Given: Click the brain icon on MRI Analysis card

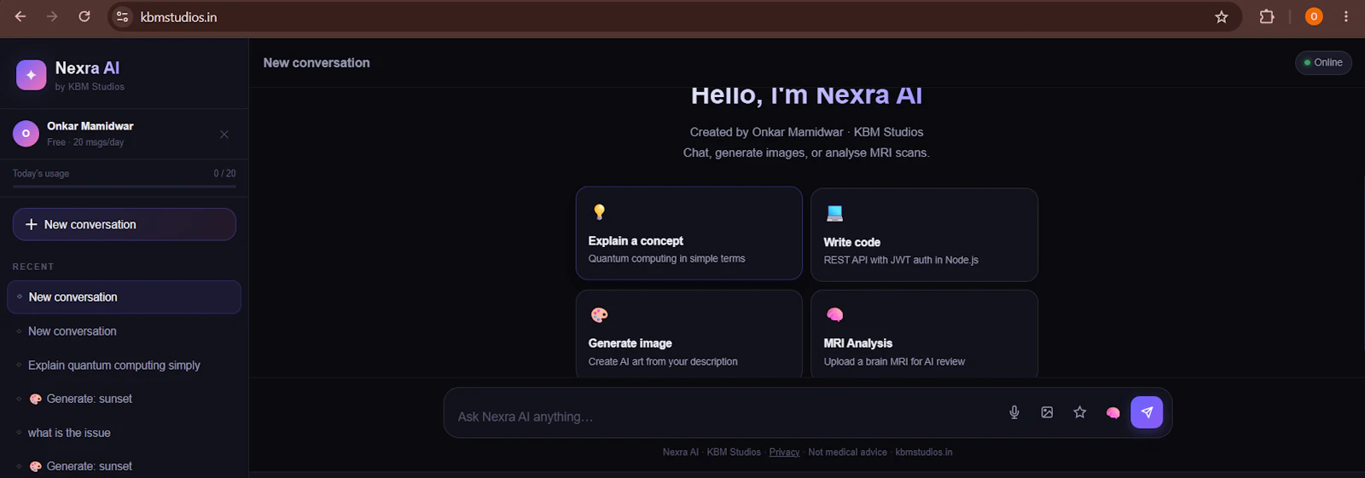Looking at the screenshot, I should coord(834,315).
